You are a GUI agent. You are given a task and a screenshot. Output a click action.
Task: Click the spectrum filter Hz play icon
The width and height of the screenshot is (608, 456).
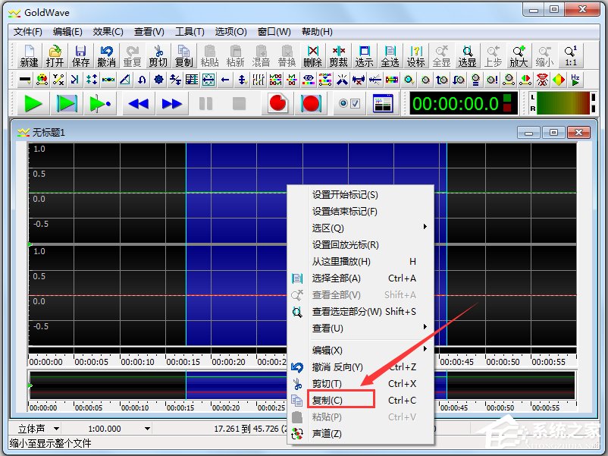(x=575, y=80)
